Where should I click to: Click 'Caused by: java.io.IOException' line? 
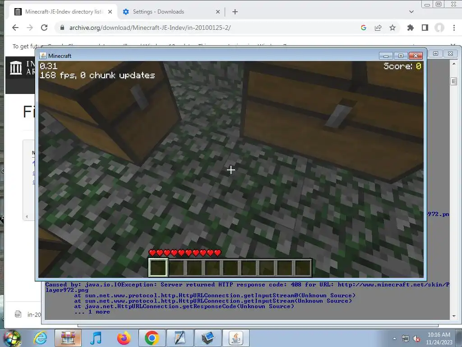click(x=248, y=285)
